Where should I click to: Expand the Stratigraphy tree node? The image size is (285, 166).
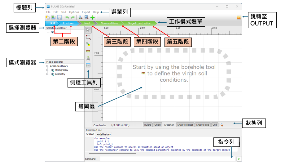point(47,70)
